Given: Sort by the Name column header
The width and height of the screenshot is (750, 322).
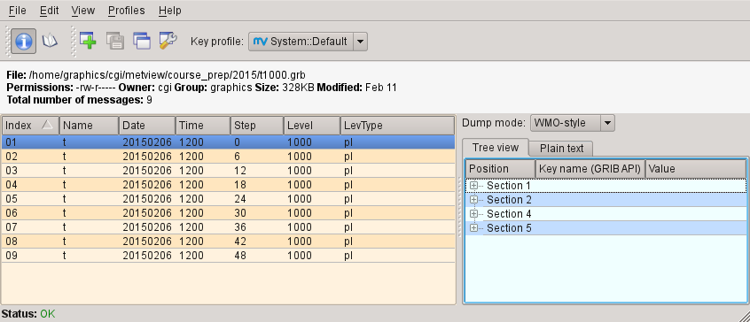Looking at the screenshot, I should coord(89,126).
